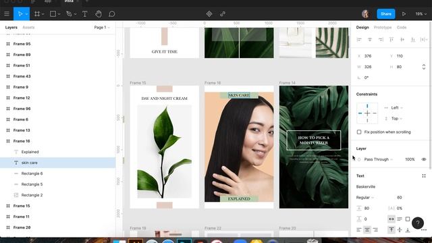Open the help button
Screen dimensions: 432x243
click(x=418, y=223)
